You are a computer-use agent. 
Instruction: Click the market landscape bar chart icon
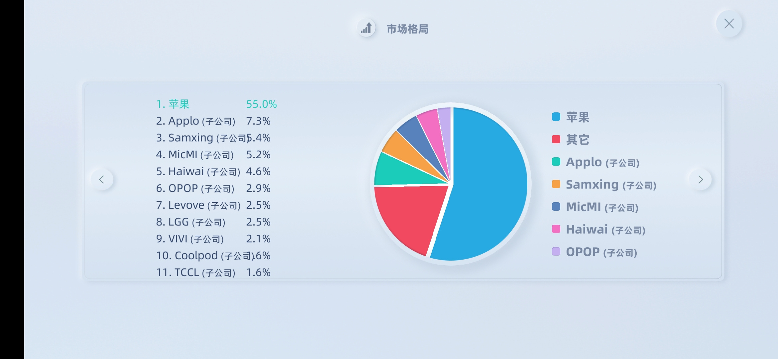(366, 28)
